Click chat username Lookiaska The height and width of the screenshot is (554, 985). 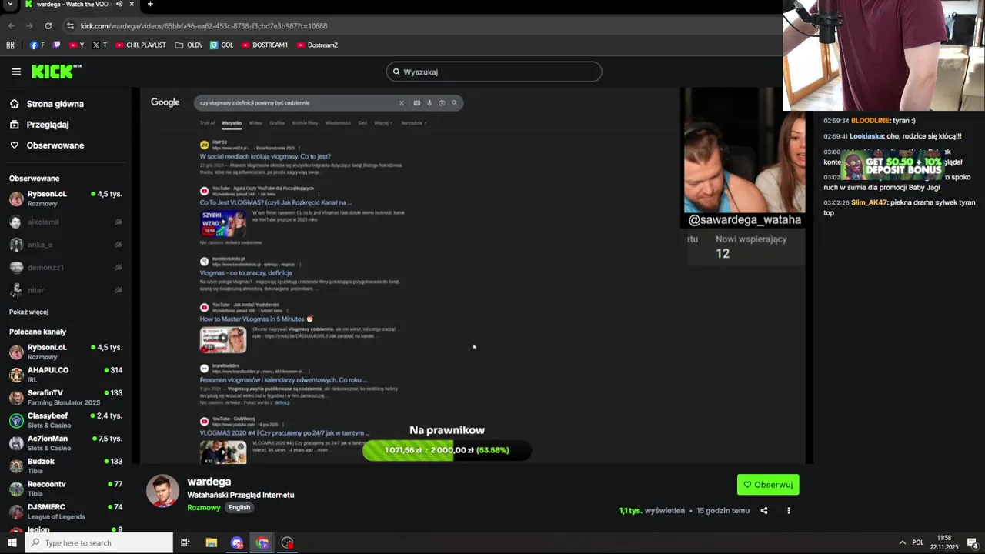pos(866,136)
